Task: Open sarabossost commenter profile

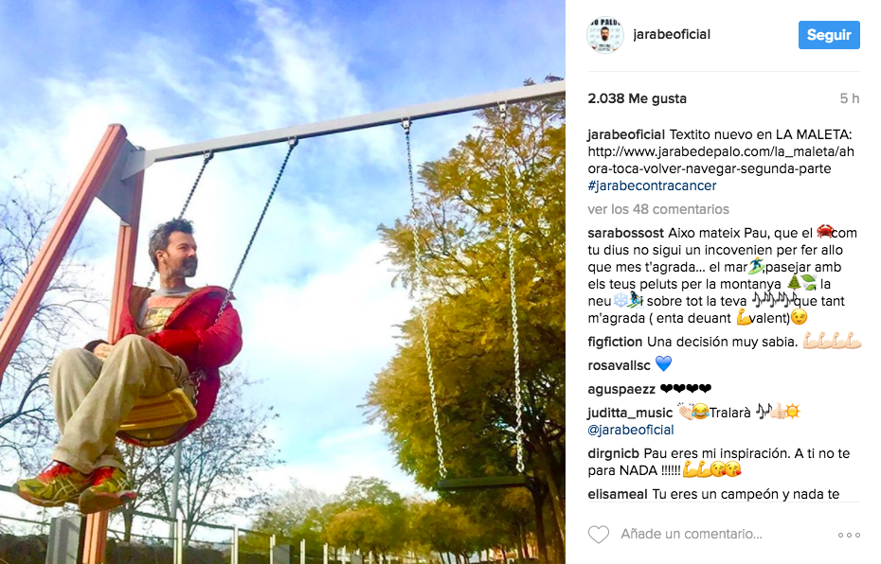Action: 626,233
